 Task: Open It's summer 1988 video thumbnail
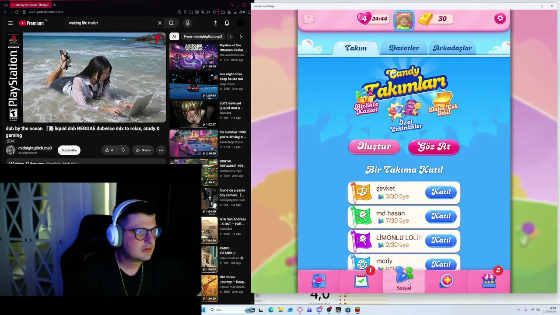pos(193,143)
